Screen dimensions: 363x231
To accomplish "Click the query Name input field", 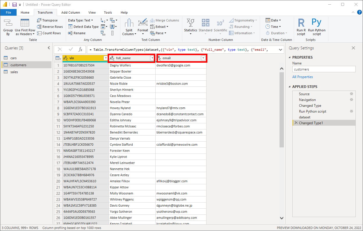I will click(x=324, y=69).
